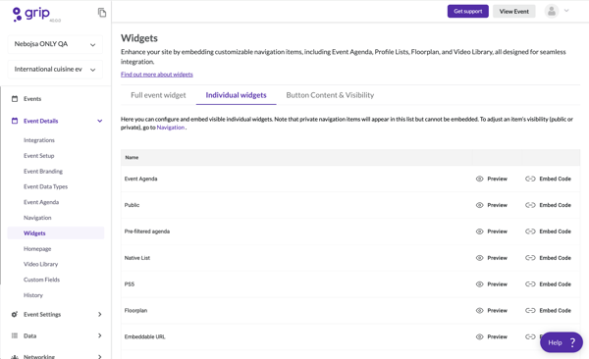Click Embed Code text for Native List
Image resolution: width=589 pixels, height=359 pixels.
555,258
